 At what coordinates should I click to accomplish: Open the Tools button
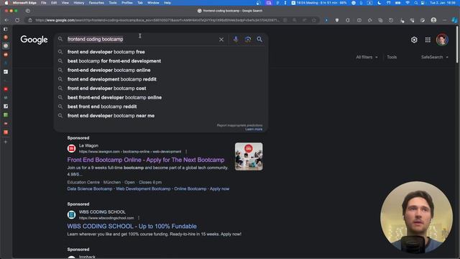(x=392, y=57)
